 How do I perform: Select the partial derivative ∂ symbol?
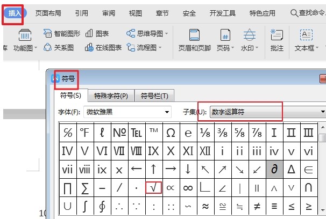coord(274,169)
